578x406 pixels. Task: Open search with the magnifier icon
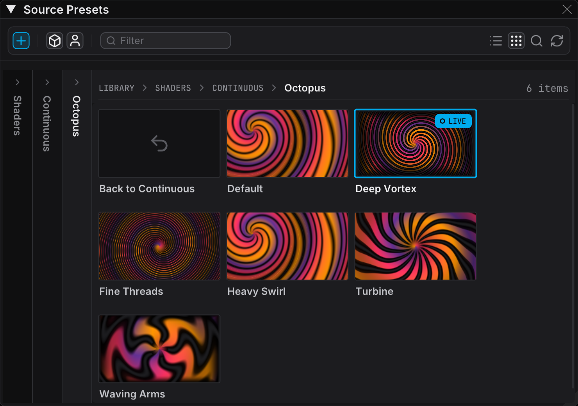[537, 41]
